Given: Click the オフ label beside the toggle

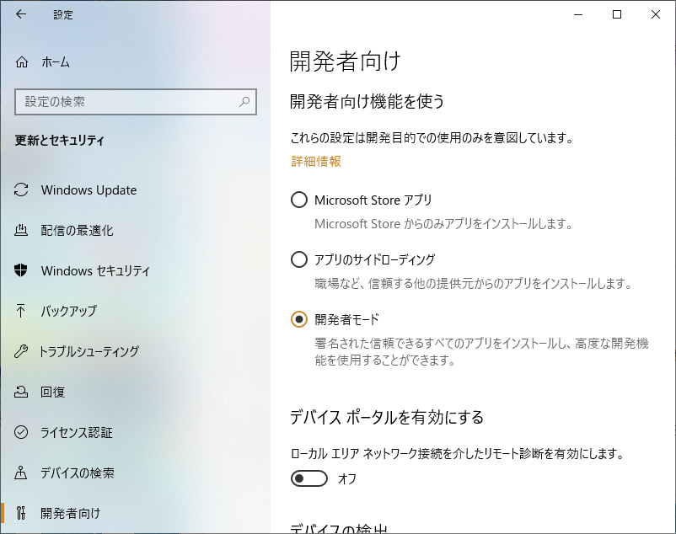Looking at the screenshot, I should point(347,478).
